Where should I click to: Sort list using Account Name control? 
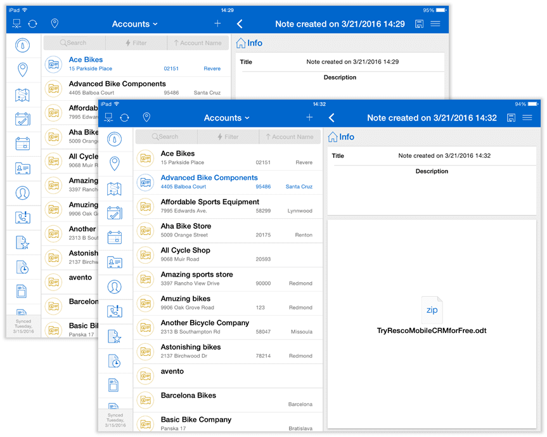(x=290, y=136)
